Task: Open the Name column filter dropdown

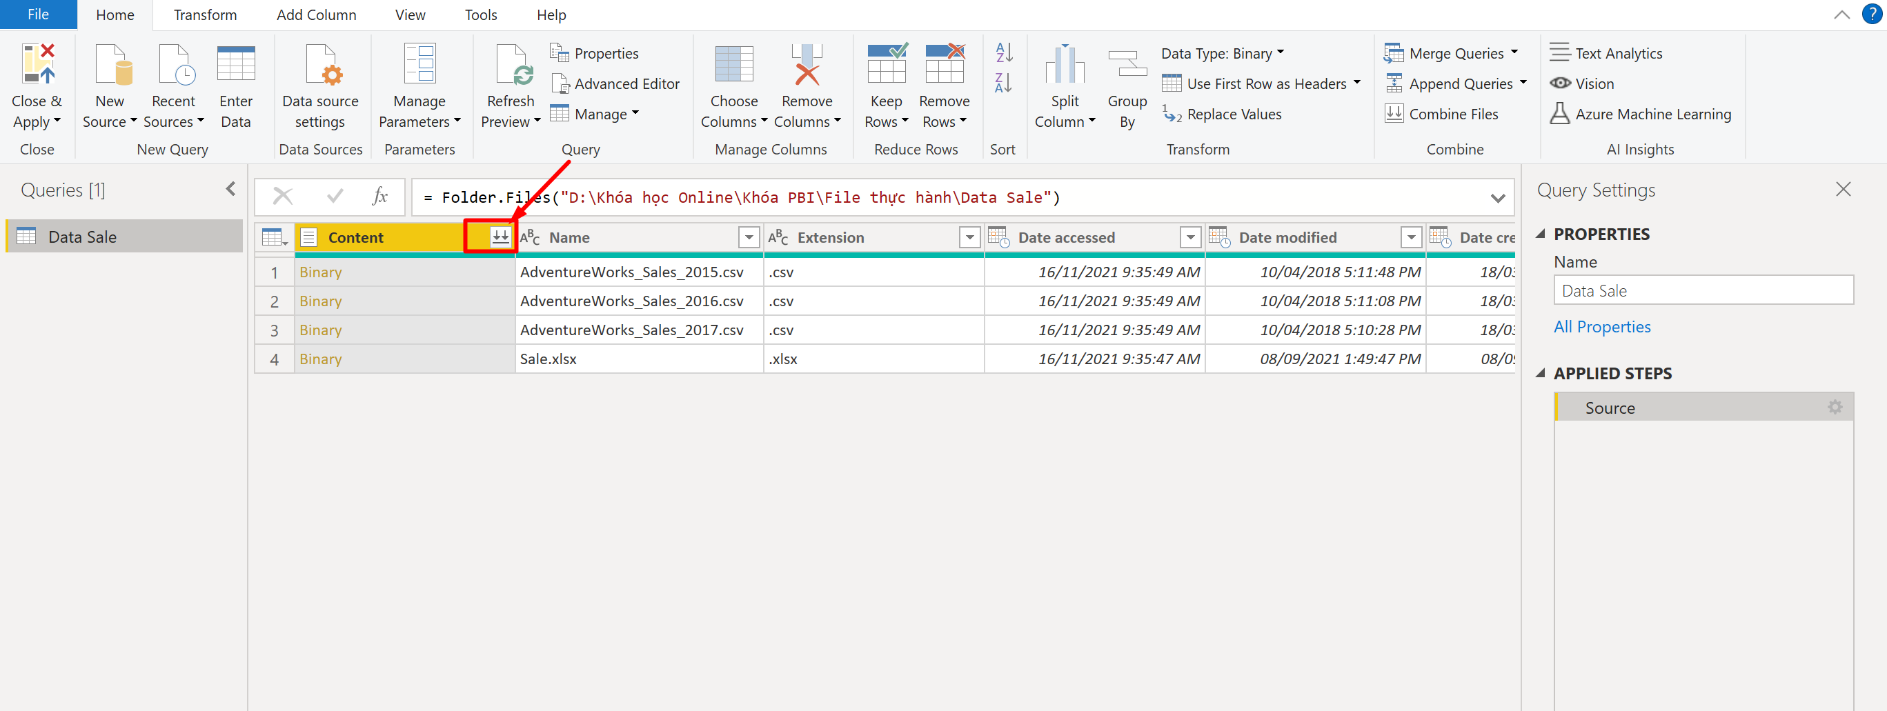Action: (x=749, y=237)
